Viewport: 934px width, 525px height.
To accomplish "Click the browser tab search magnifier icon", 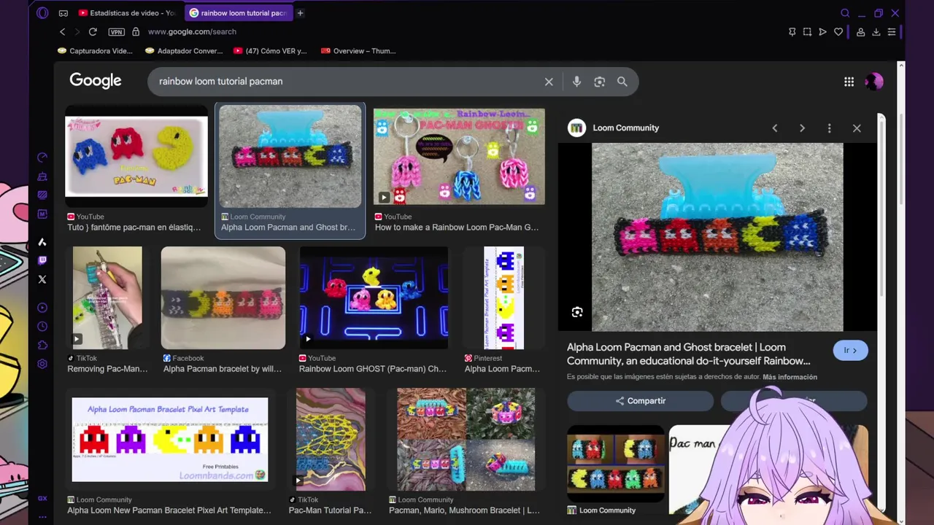I will click(845, 13).
